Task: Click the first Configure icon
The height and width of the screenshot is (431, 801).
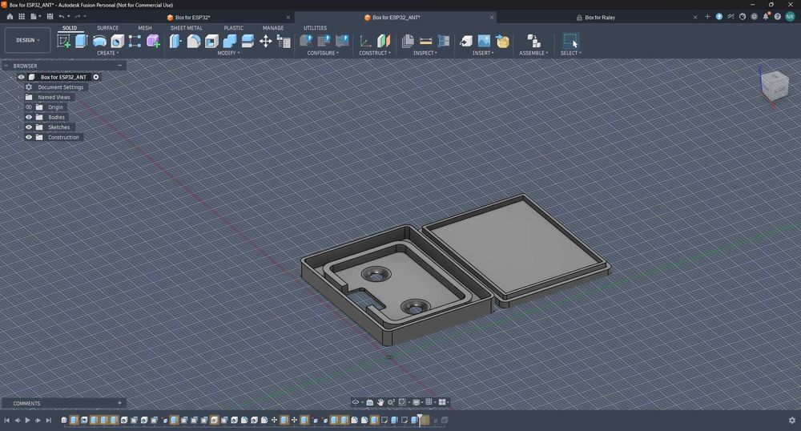Action: point(306,41)
